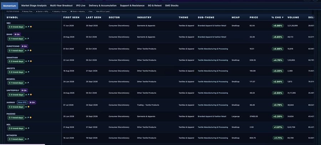Click the green triangle icon in SBC row

(x=26, y=27)
